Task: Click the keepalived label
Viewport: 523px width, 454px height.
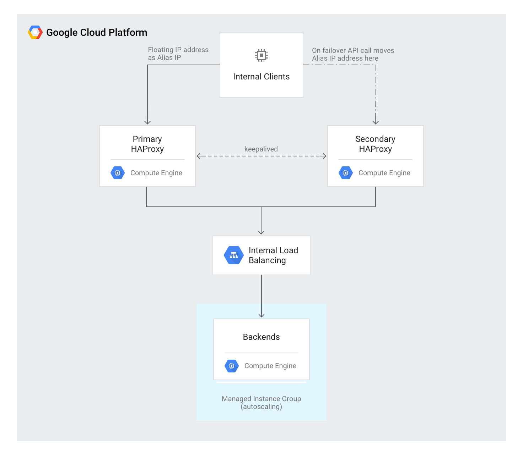Action: (261, 149)
